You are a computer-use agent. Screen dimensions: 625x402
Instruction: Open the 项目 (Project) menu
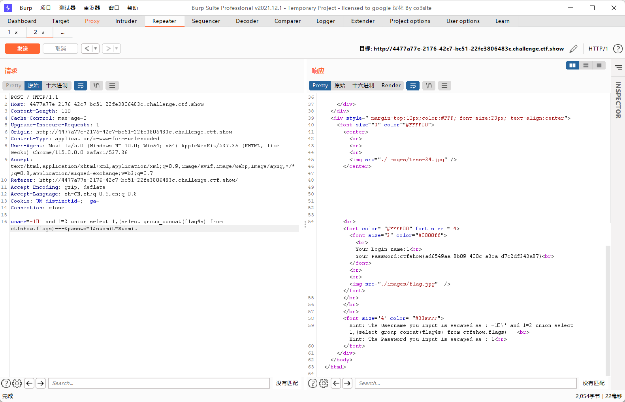pyautogui.click(x=45, y=8)
